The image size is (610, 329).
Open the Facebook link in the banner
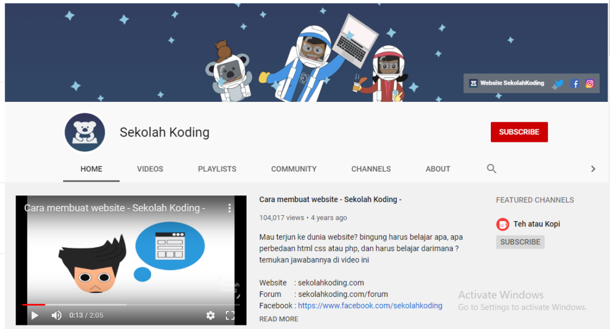[x=575, y=83]
